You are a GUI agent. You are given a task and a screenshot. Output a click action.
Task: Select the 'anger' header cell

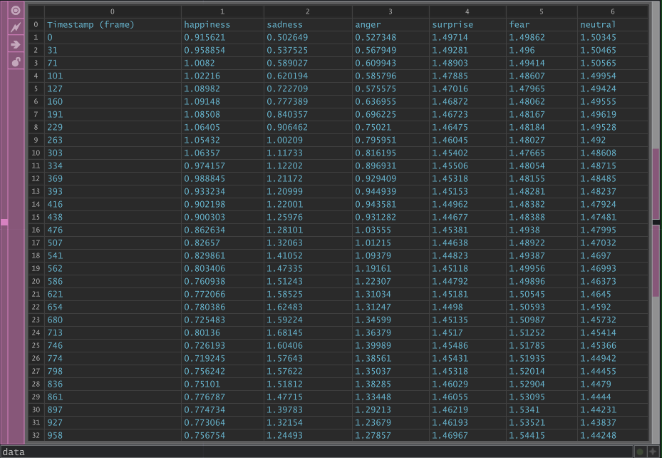coord(391,24)
